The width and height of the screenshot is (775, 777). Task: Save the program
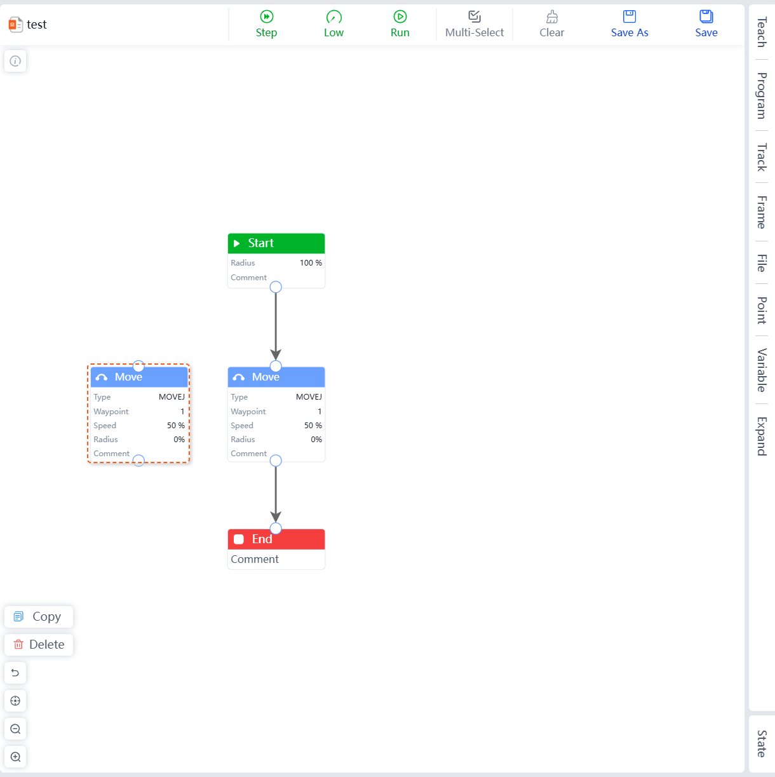[706, 17]
